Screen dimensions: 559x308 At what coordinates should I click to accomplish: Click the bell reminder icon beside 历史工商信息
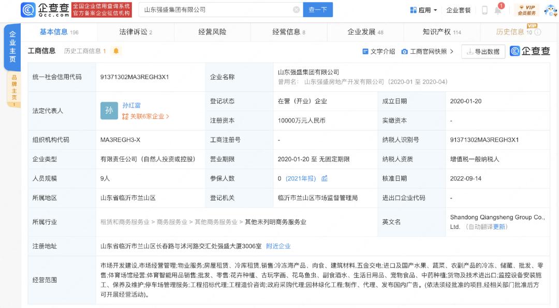coord(116,51)
